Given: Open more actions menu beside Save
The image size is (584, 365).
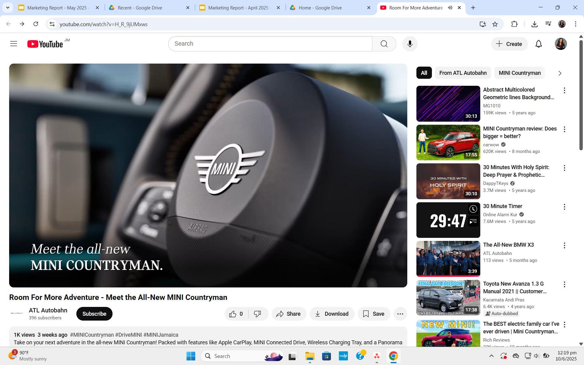Looking at the screenshot, I should (400, 314).
